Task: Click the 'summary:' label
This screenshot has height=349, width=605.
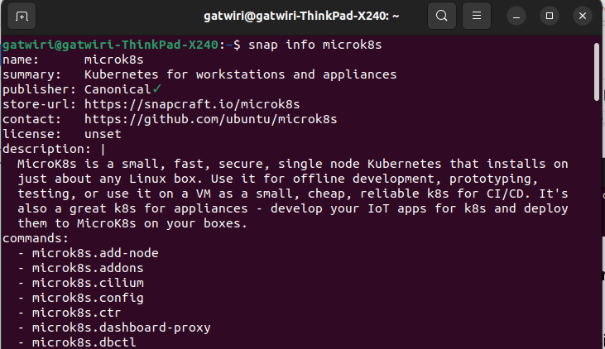Action: click(x=31, y=74)
